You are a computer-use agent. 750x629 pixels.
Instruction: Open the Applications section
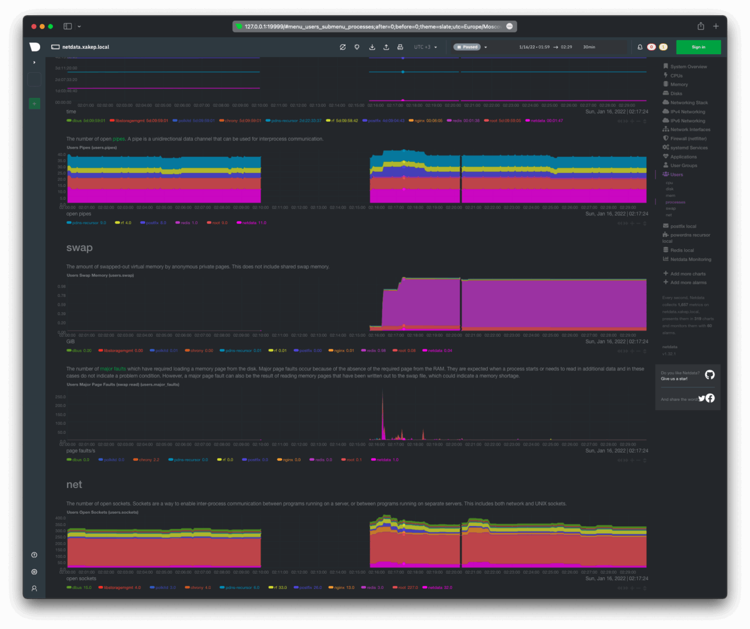[680, 157]
